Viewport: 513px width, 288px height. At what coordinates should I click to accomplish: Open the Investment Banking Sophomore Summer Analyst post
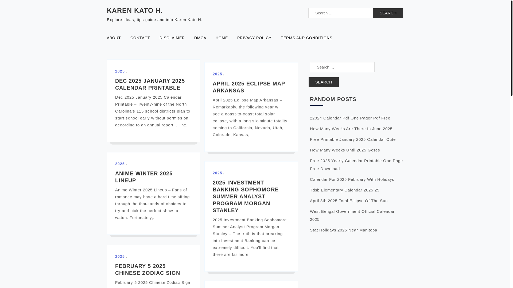(246, 197)
